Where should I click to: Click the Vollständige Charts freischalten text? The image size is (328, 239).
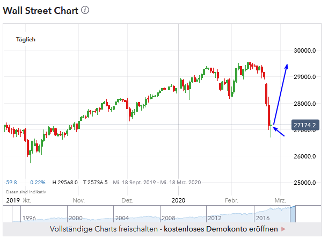pyautogui.click(x=105, y=229)
